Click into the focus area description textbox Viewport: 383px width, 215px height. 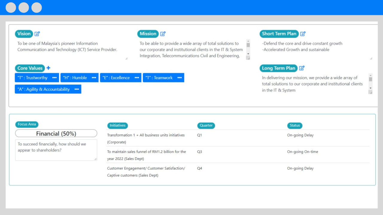56,150
